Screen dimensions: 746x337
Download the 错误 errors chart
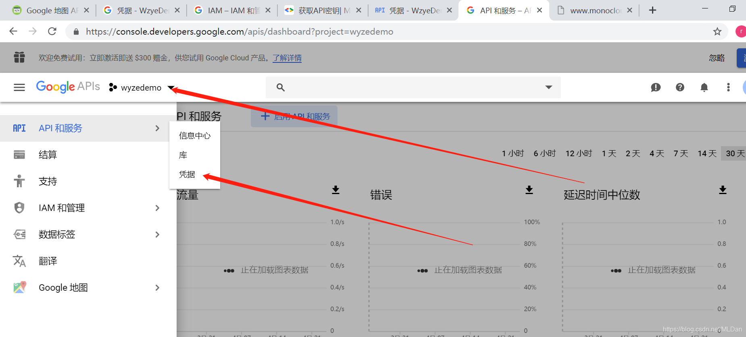coord(529,190)
